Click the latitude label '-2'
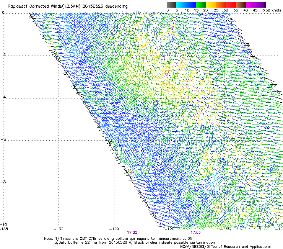Screen dimensions: 283x249 click(3, 55)
